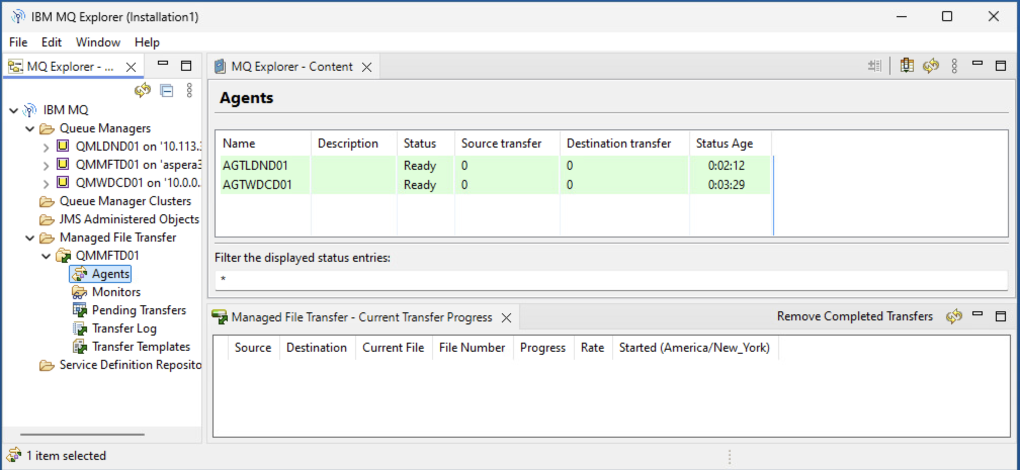
Task: Click the Collapse All icon in the navigator
Action: (x=166, y=90)
